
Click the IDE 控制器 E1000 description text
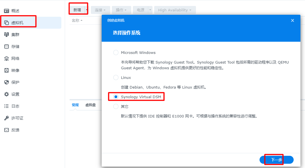click(x=189, y=116)
